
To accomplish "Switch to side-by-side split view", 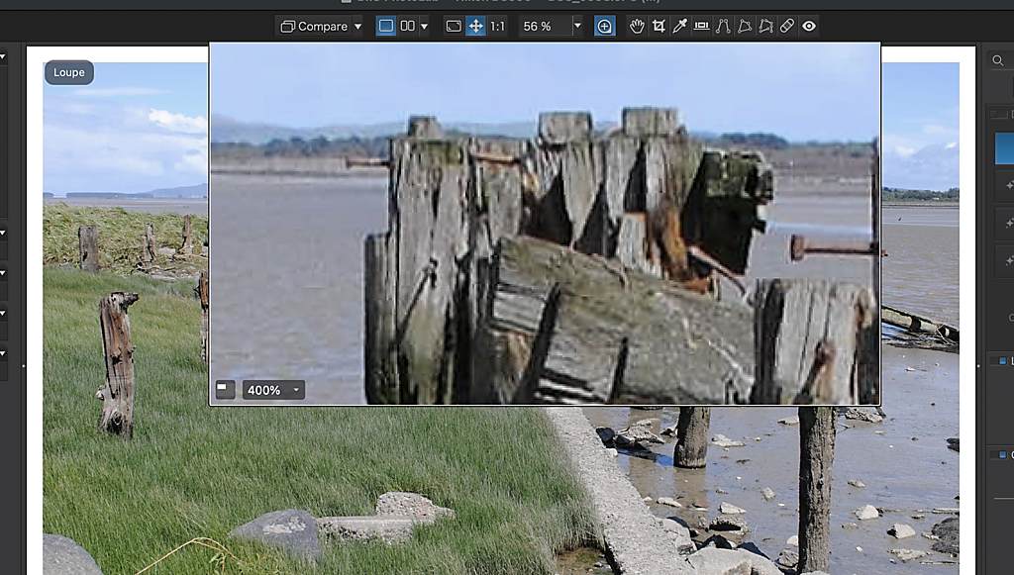I will pos(407,27).
